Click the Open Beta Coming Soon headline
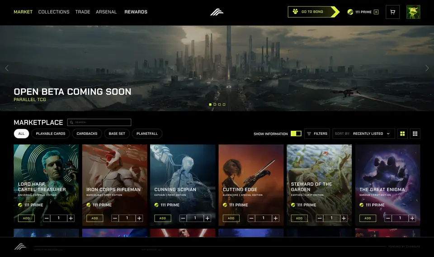 [x=72, y=92]
